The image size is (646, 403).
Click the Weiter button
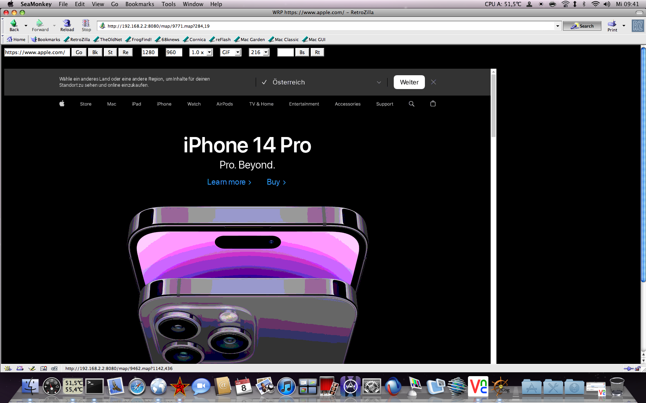pos(409,82)
